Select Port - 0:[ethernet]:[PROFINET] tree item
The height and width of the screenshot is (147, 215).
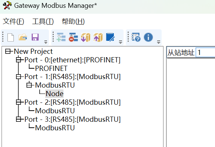[72, 60]
